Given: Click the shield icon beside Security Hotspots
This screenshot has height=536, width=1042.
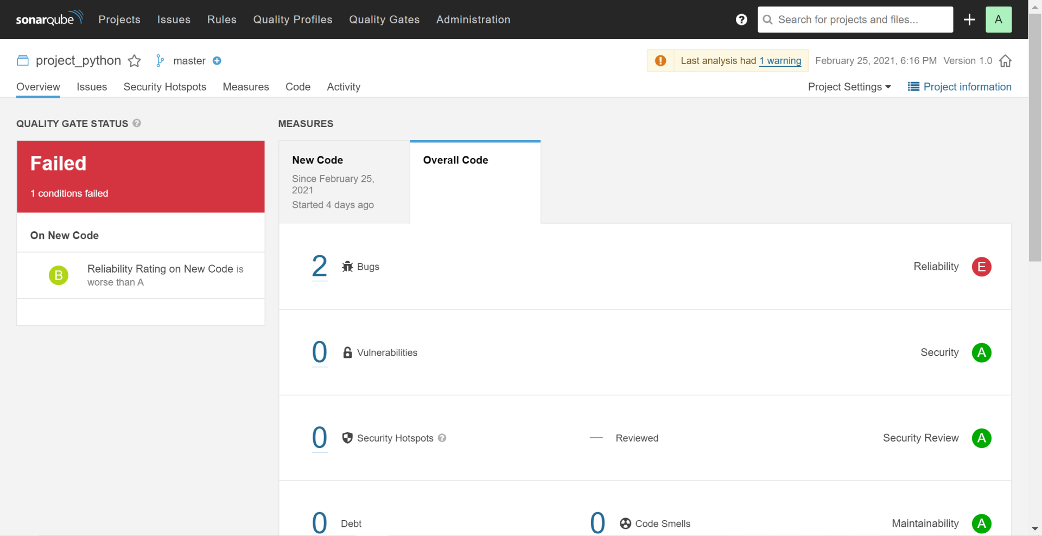Looking at the screenshot, I should pyautogui.click(x=347, y=438).
